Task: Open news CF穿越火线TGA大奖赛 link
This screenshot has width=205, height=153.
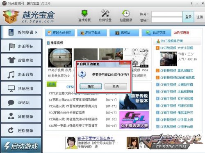Action: (73, 100)
